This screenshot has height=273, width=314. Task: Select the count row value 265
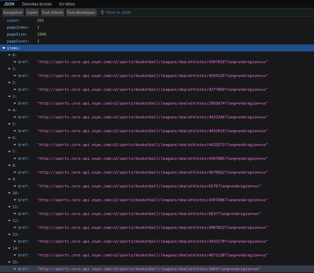(40, 20)
